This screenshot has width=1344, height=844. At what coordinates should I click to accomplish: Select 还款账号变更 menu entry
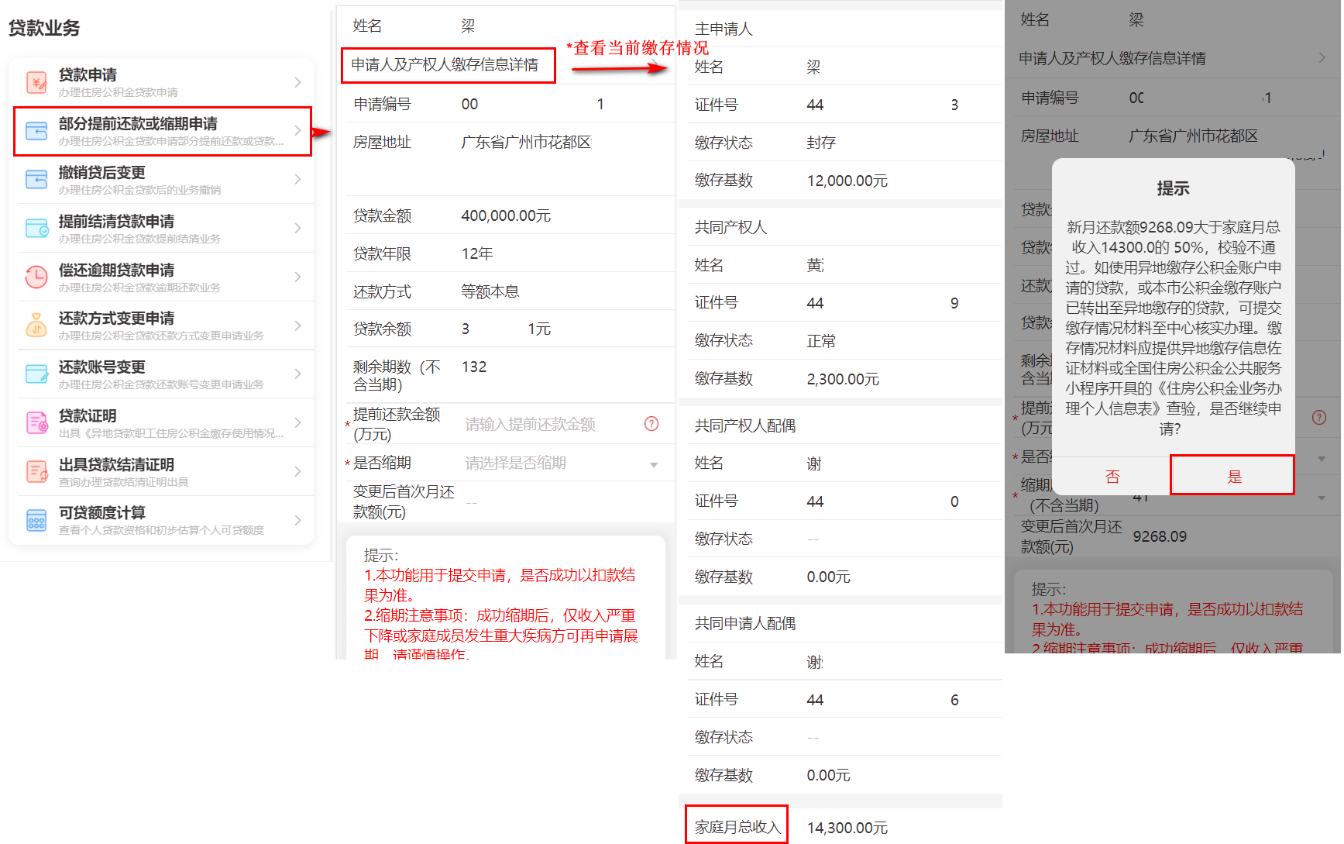(165, 374)
